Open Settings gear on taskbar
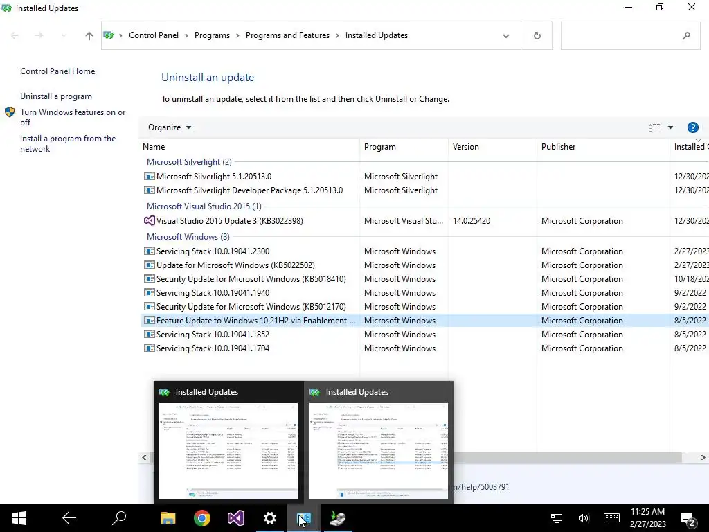The image size is (709, 532). coord(270,518)
